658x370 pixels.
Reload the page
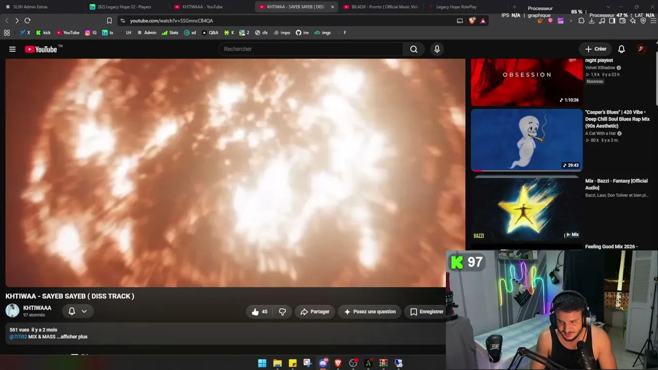tap(27, 21)
